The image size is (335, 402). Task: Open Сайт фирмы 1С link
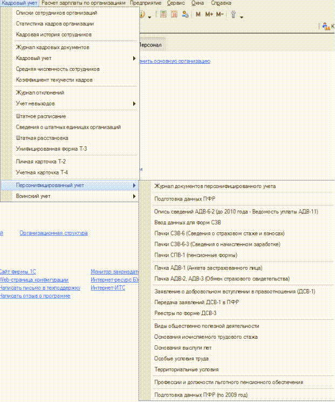tap(18, 271)
